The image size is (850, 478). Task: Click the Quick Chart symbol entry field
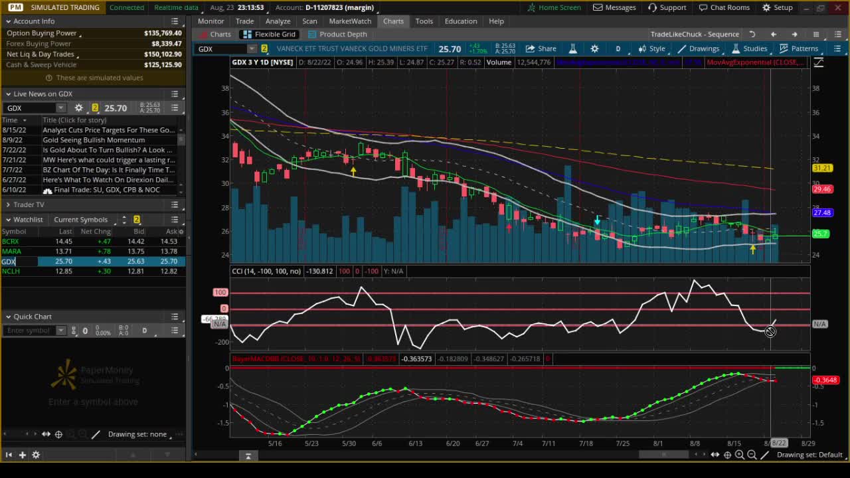pos(30,331)
